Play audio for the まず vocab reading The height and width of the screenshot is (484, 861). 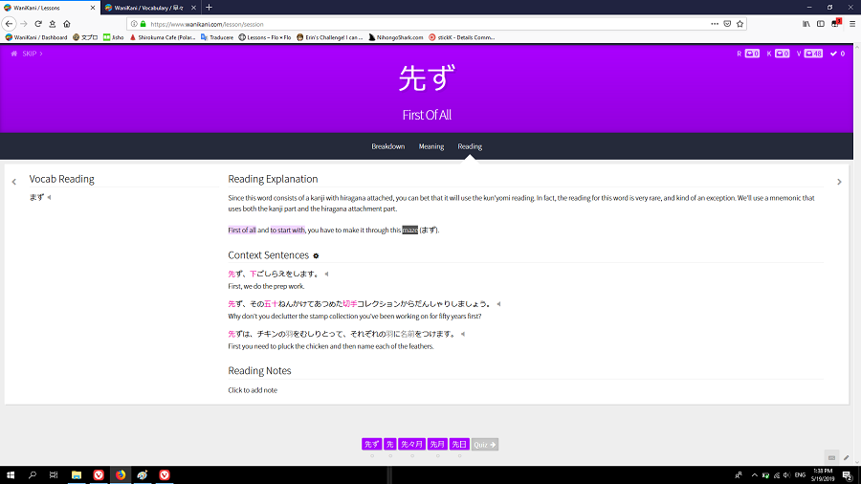[x=49, y=198]
